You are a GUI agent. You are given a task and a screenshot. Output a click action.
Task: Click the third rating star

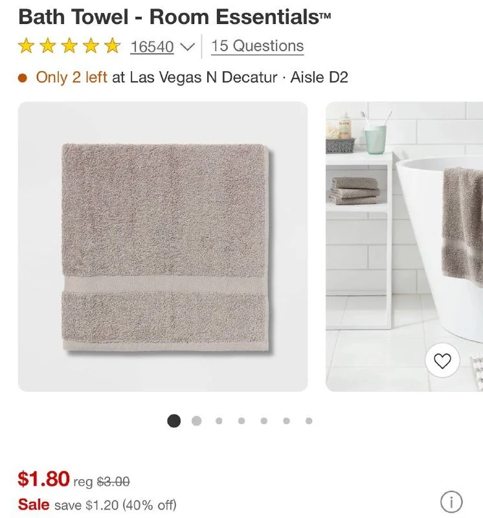[69, 45]
